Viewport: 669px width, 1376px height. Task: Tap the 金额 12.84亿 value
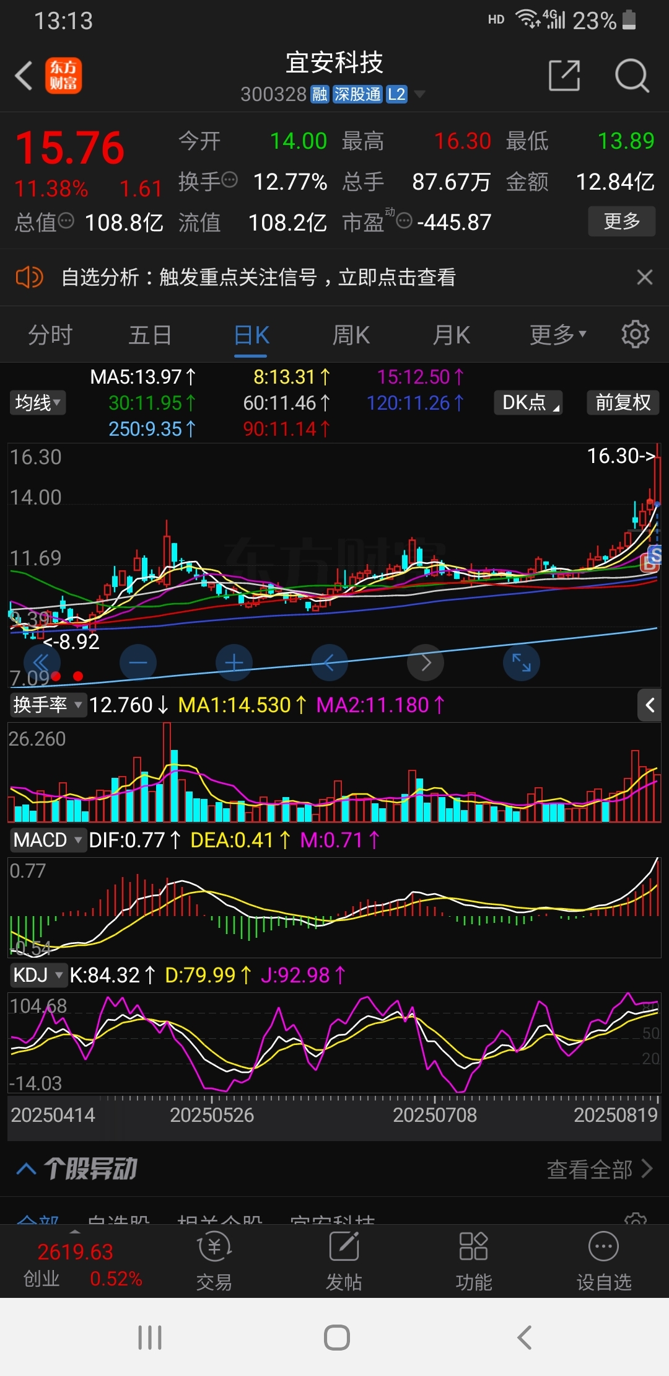click(615, 182)
